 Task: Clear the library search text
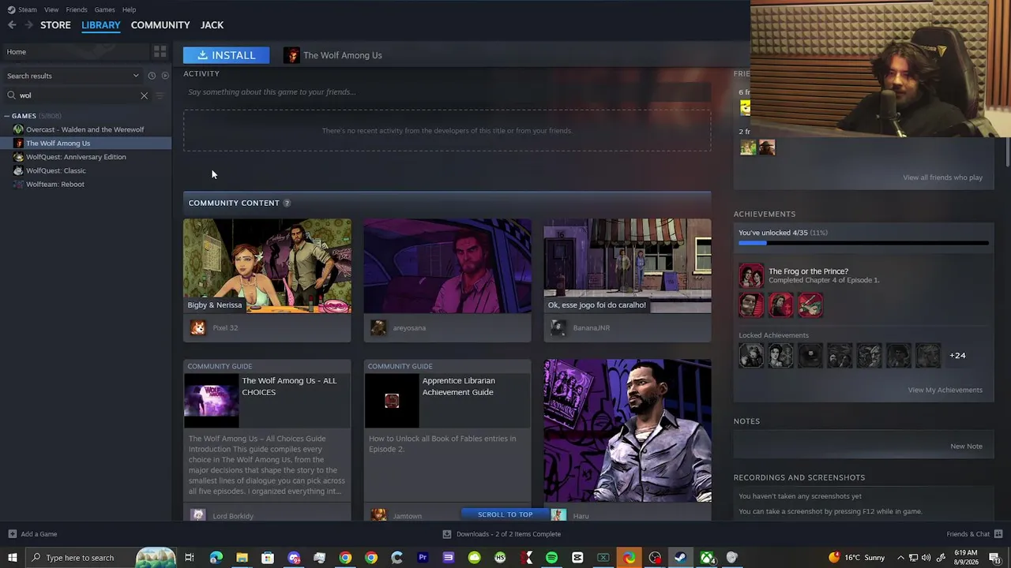point(144,95)
